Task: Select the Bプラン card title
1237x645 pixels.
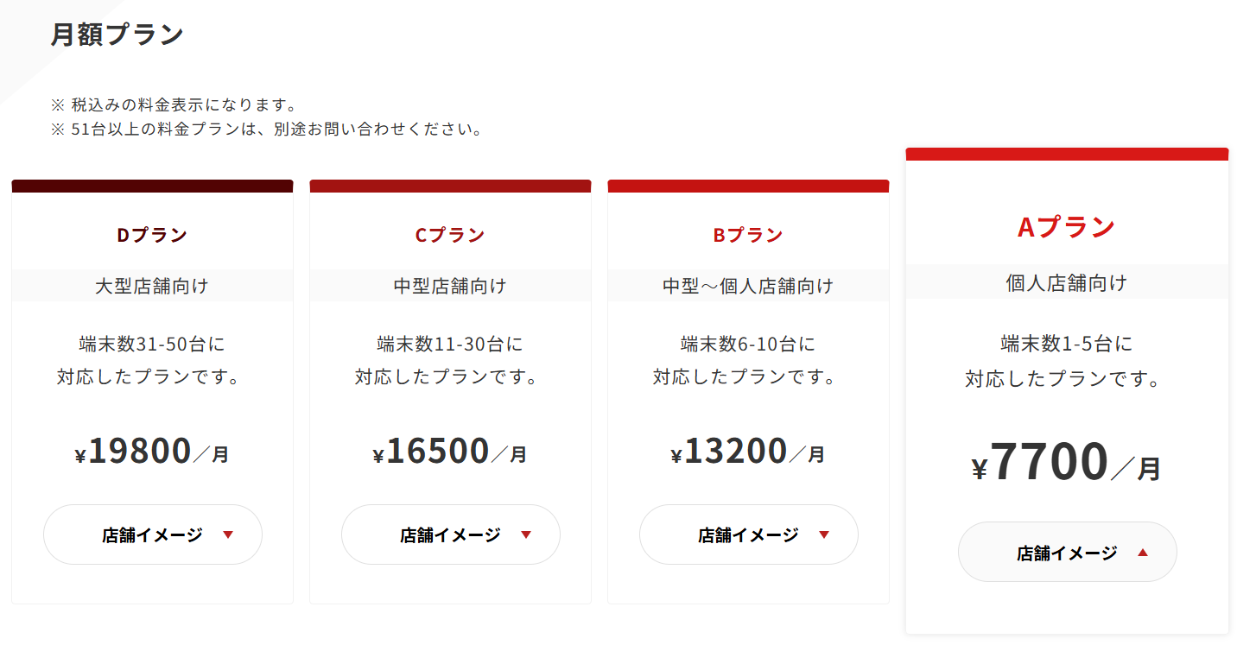Action: (x=748, y=235)
